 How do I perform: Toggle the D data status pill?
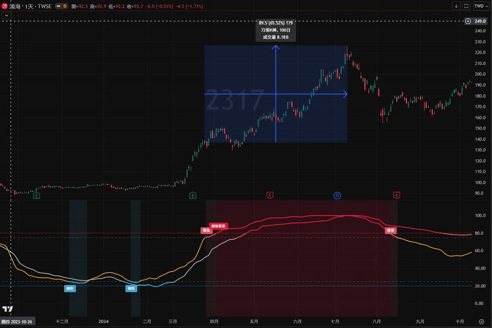pyautogui.click(x=61, y=6)
